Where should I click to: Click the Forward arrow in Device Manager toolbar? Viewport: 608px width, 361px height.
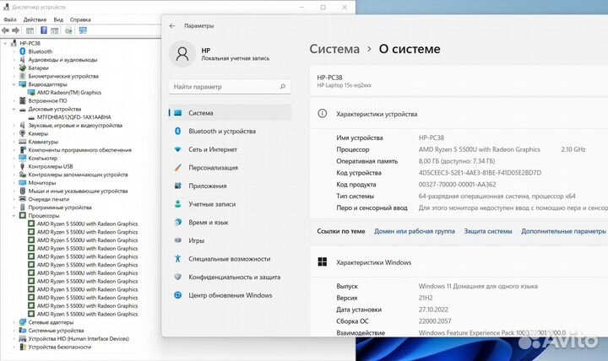[x=16, y=30]
